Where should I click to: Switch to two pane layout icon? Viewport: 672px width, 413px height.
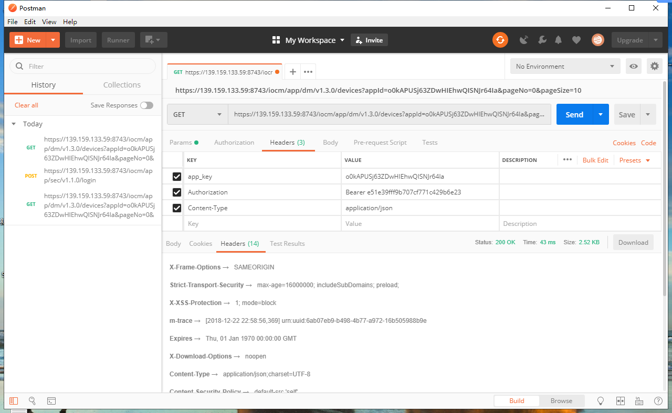point(621,401)
